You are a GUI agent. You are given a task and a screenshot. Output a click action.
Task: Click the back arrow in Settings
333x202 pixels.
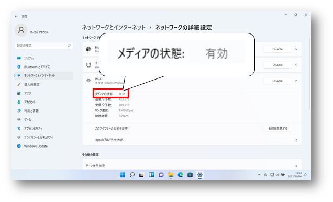click(x=16, y=16)
